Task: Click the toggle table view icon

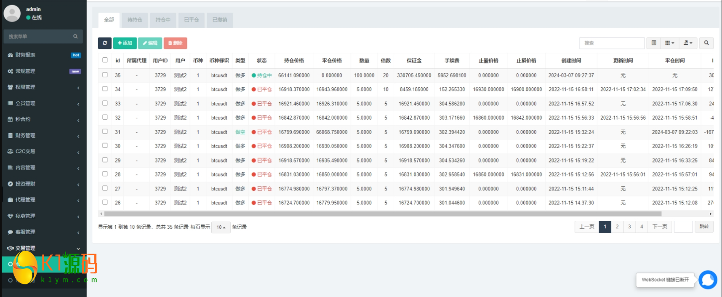Action: (x=653, y=43)
